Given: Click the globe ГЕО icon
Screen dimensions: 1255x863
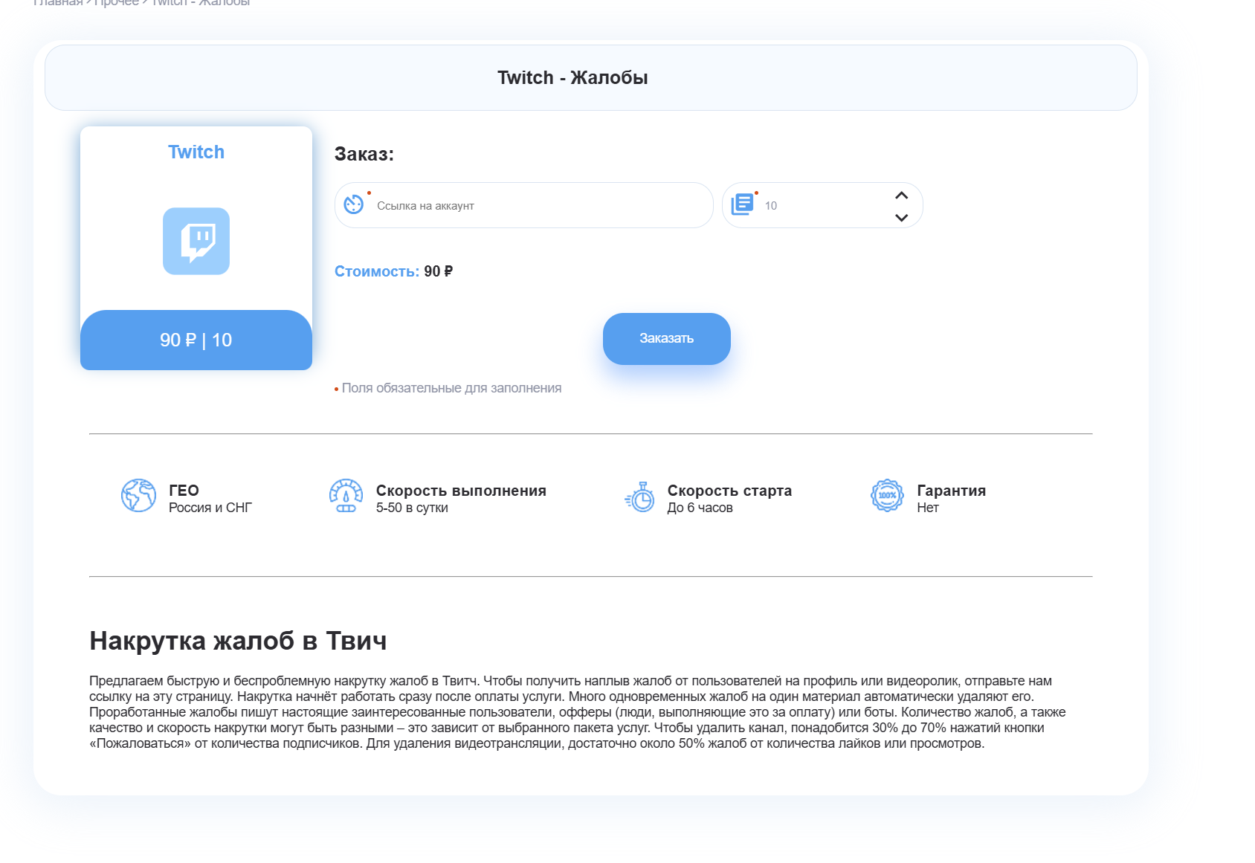Looking at the screenshot, I should [139, 496].
